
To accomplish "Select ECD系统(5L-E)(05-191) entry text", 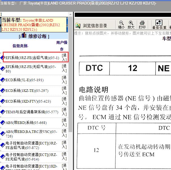I will point(25,80).
